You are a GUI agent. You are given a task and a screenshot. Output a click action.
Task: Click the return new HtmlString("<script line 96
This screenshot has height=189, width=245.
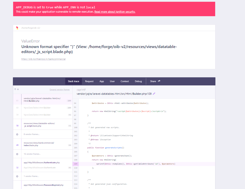(x=129, y=111)
